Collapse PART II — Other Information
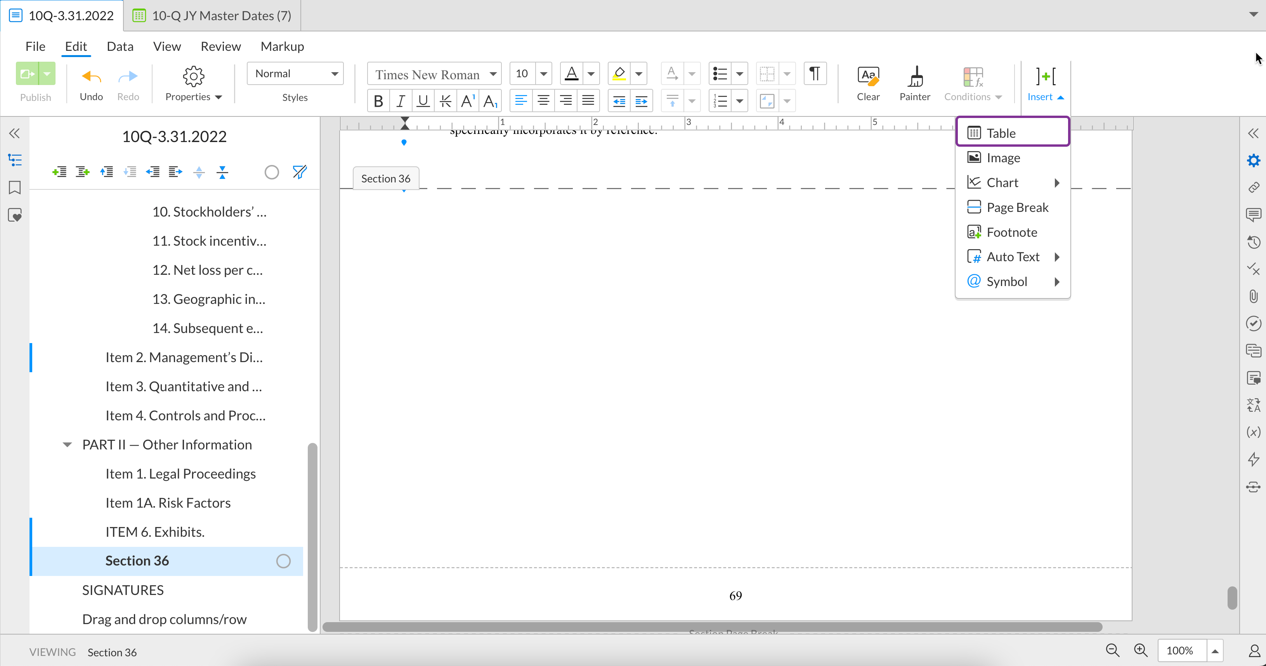This screenshot has height=666, width=1266. [67, 445]
